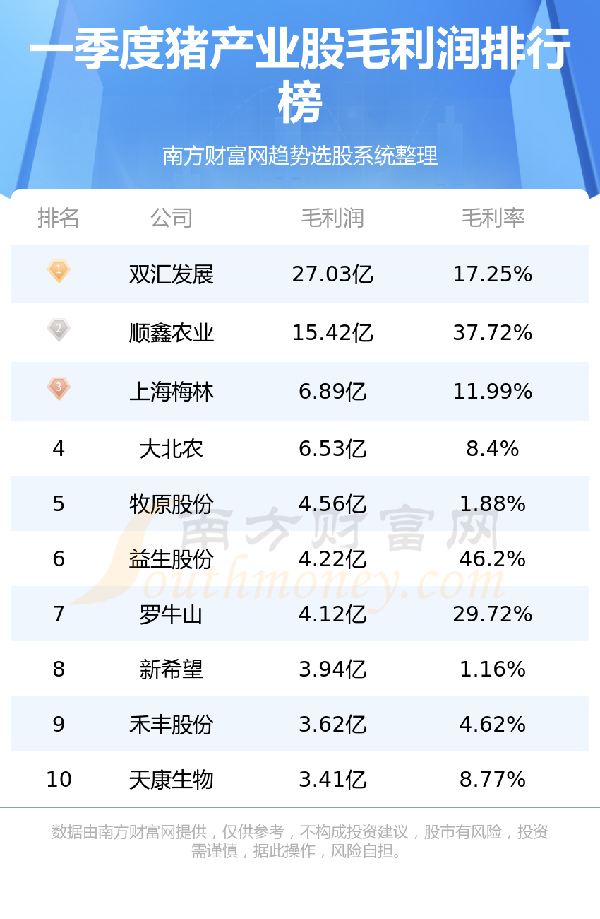Select the 公司 column header
600x919 pixels.
pos(172,218)
